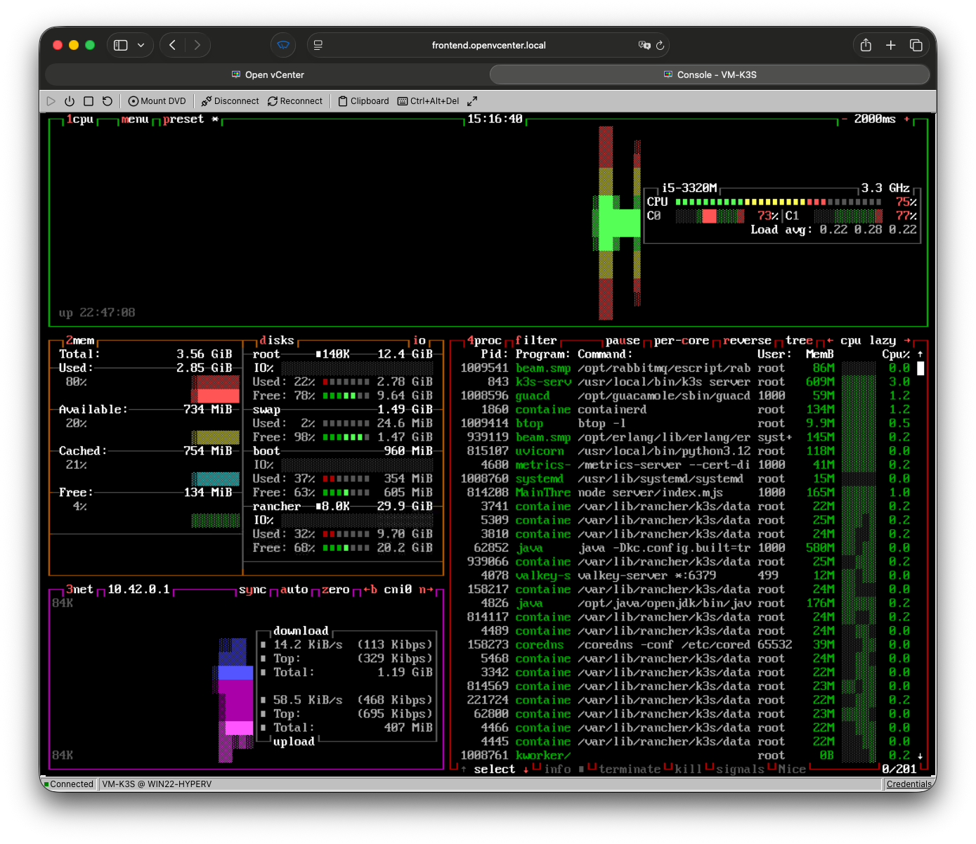Show the tab overview icon
The image size is (976, 844).
tap(916, 45)
